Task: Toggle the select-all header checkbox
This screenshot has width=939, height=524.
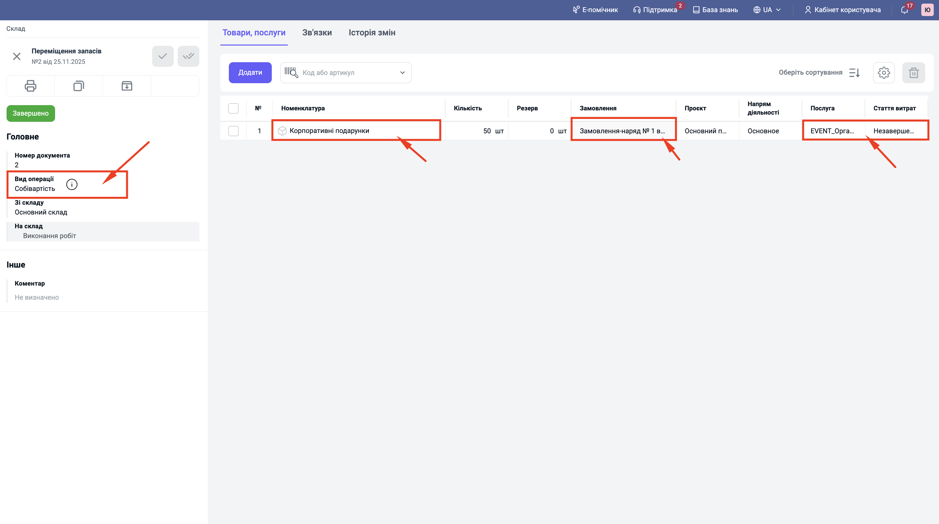Action: coord(233,108)
